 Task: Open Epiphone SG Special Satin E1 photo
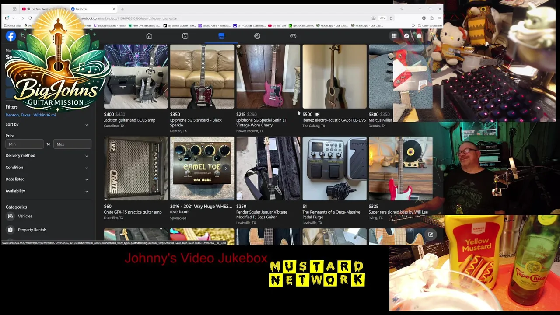(268, 77)
